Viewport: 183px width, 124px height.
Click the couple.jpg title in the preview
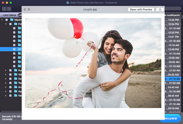pyautogui.click(x=90, y=9)
